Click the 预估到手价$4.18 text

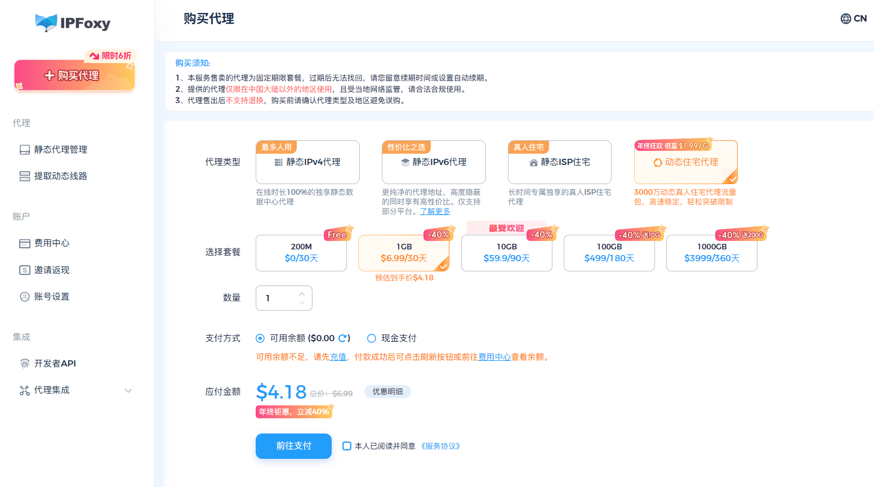coord(404,278)
